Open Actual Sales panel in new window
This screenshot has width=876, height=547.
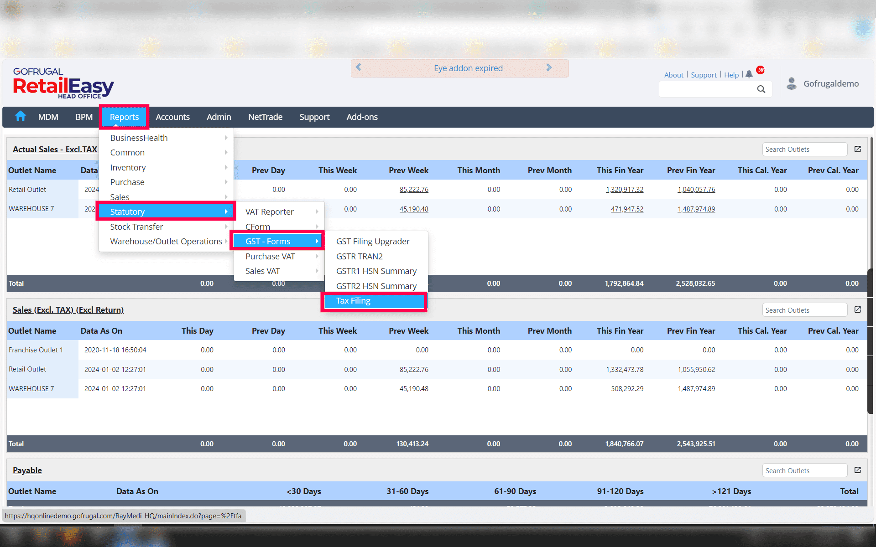(857, 149)
